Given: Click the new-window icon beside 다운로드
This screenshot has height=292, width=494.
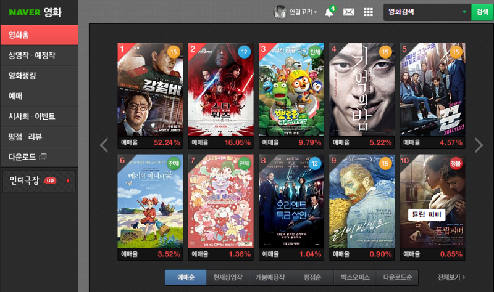Looking at the screenshot, I should [43, 156].
